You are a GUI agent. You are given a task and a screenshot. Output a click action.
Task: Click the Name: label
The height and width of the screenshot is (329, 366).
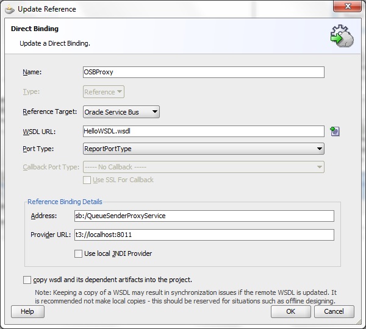(32, 72)
